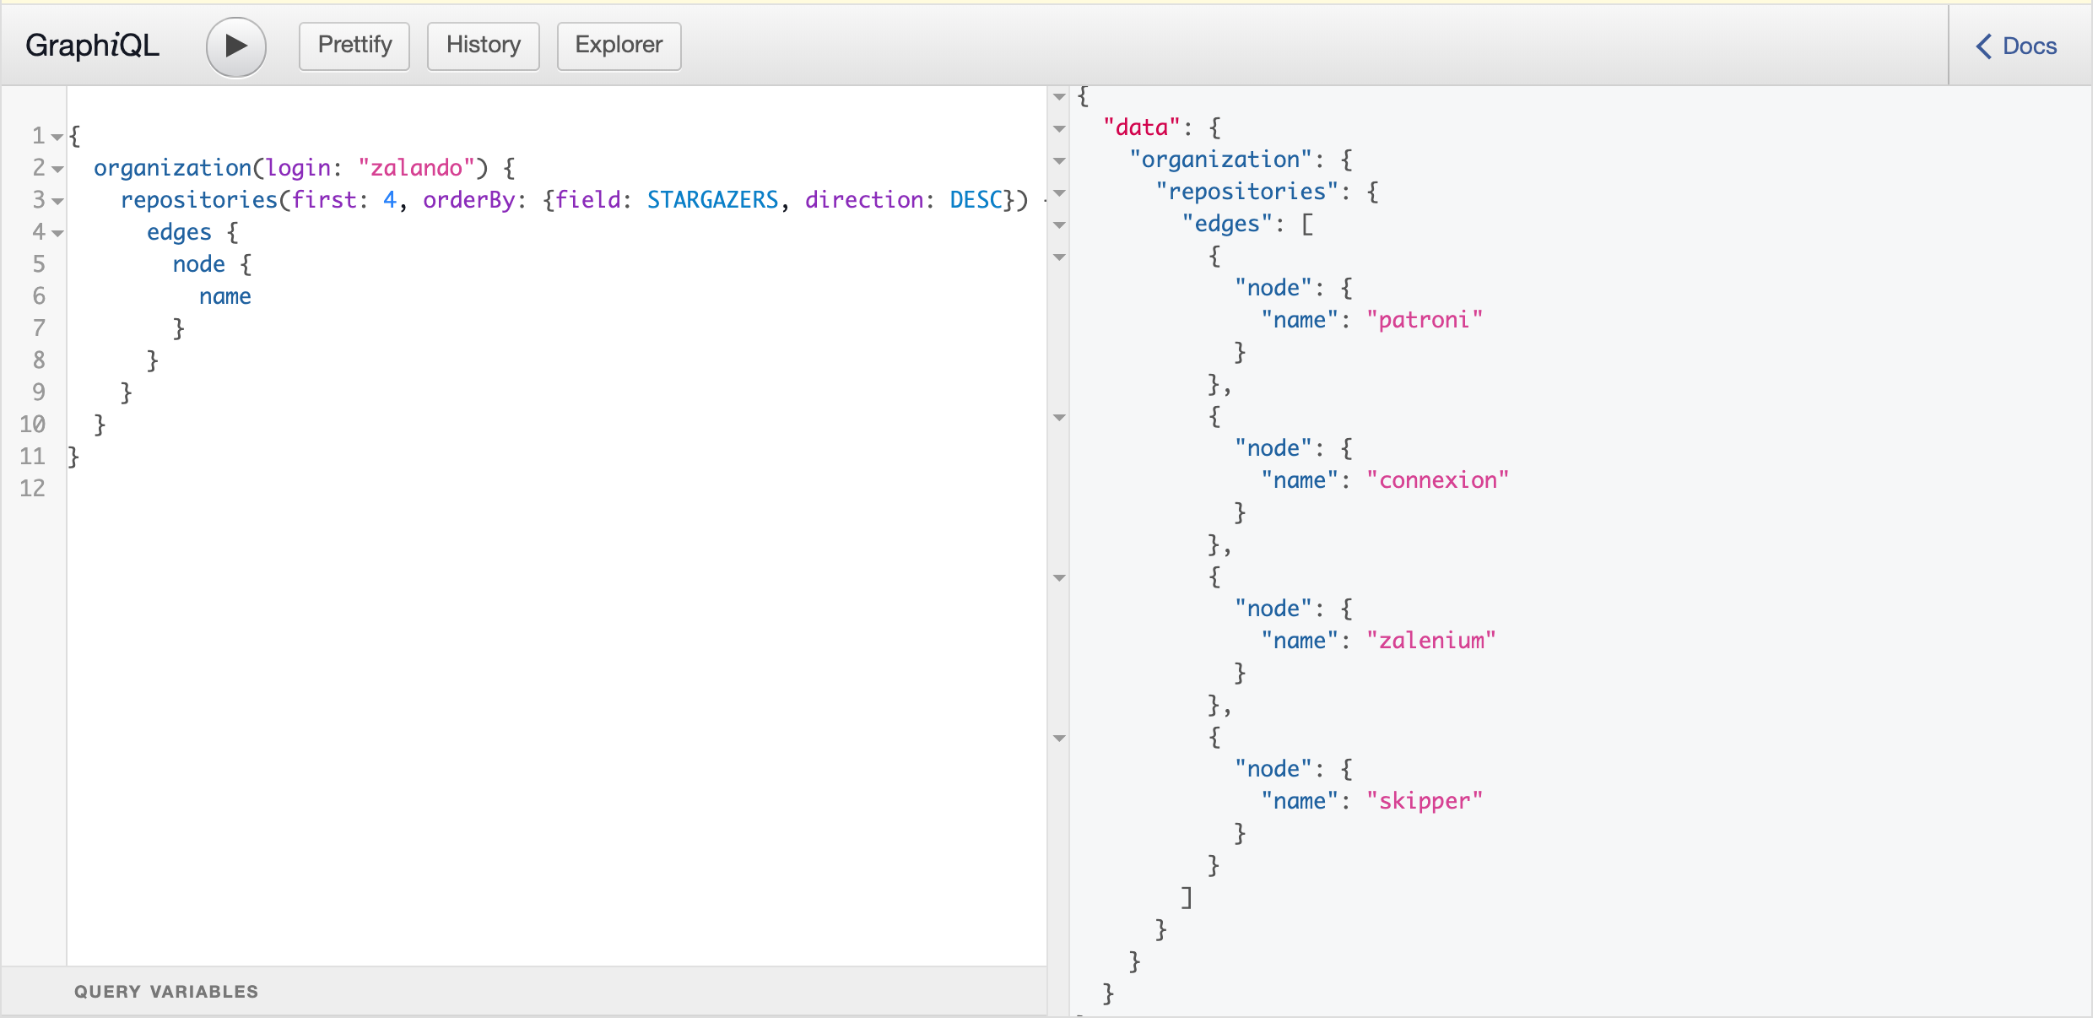Image resolution: width=2098 pixels, height=1023 pixels.
Task: Click the "organization" key in response
Action: pyautogui.click(x=1221, y=160)
